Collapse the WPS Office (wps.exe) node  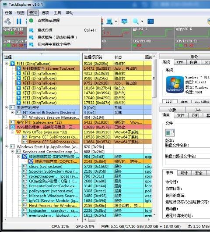pyautogui.click(x=12, y=132)
